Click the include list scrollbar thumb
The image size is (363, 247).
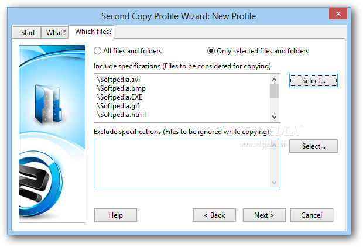(x=275, y=91)
